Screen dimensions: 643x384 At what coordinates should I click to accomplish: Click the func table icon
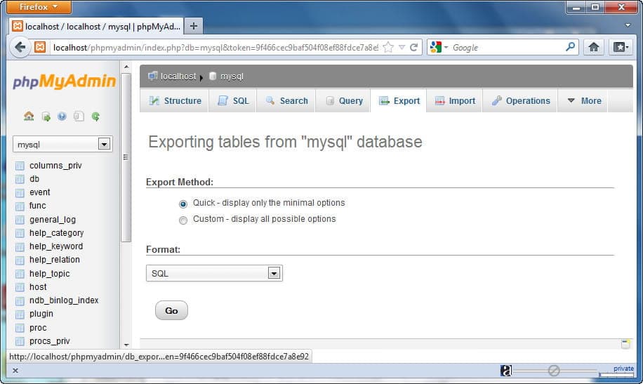click(20, 206)
